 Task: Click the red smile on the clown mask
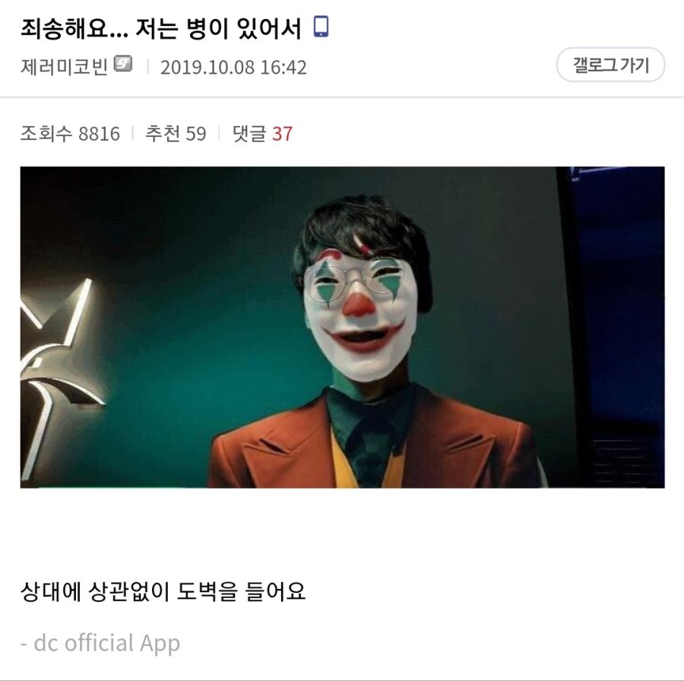366,337
